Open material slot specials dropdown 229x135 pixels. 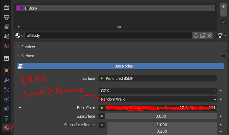224,22
